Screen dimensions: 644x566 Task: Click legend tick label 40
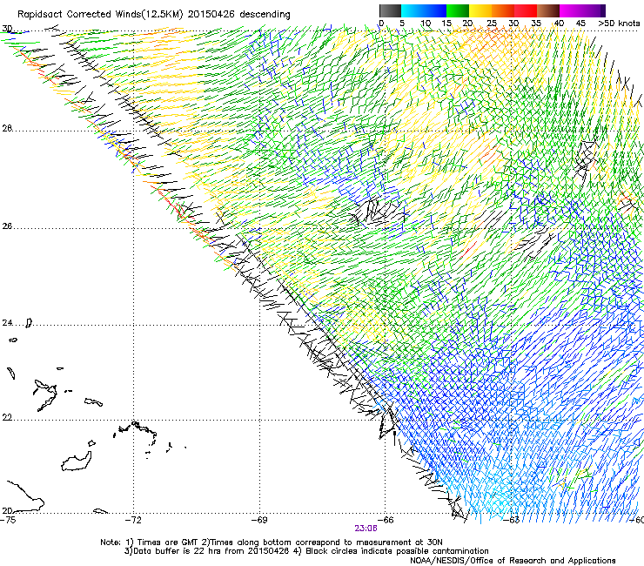pos(559,24)
